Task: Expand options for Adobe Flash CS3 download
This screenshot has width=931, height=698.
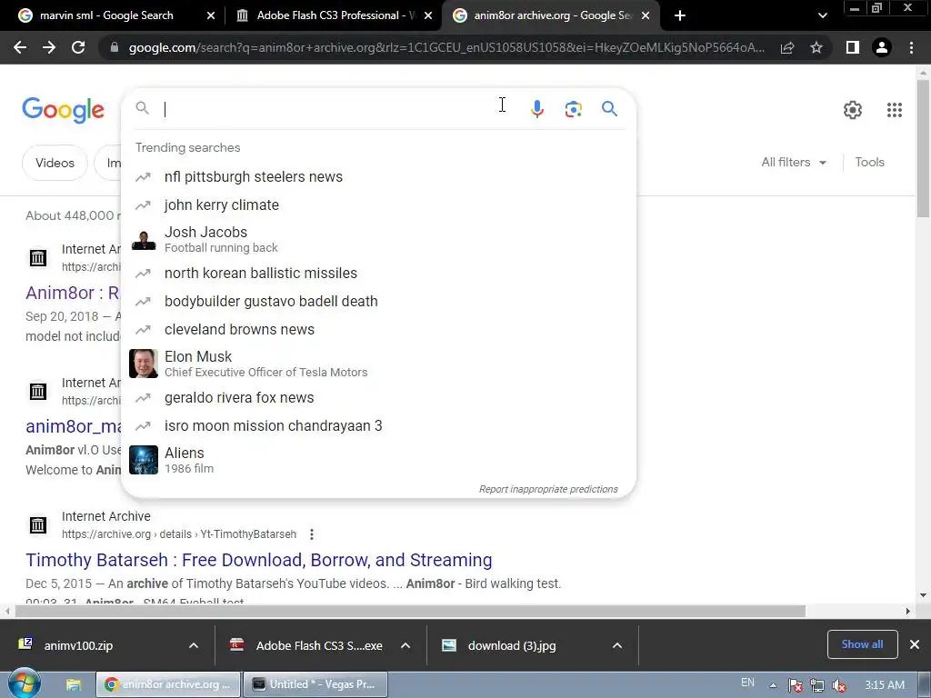Action: click(x=405, y=646)
